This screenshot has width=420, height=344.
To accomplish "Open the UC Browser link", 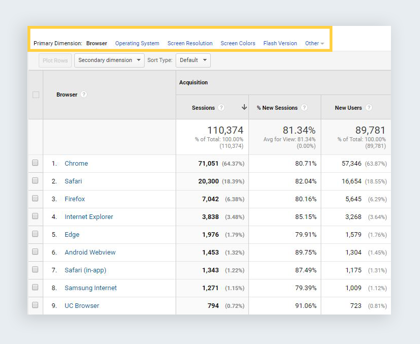I will click(81, 306).
